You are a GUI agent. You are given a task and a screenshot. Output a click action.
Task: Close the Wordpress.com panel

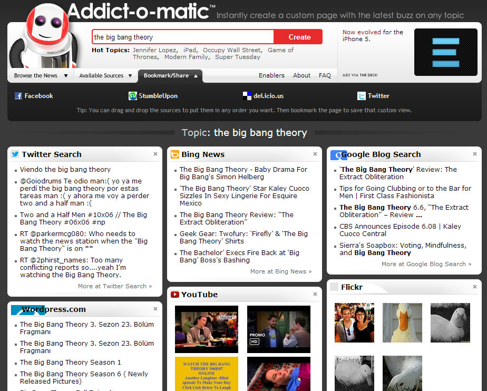coord(155,309)
